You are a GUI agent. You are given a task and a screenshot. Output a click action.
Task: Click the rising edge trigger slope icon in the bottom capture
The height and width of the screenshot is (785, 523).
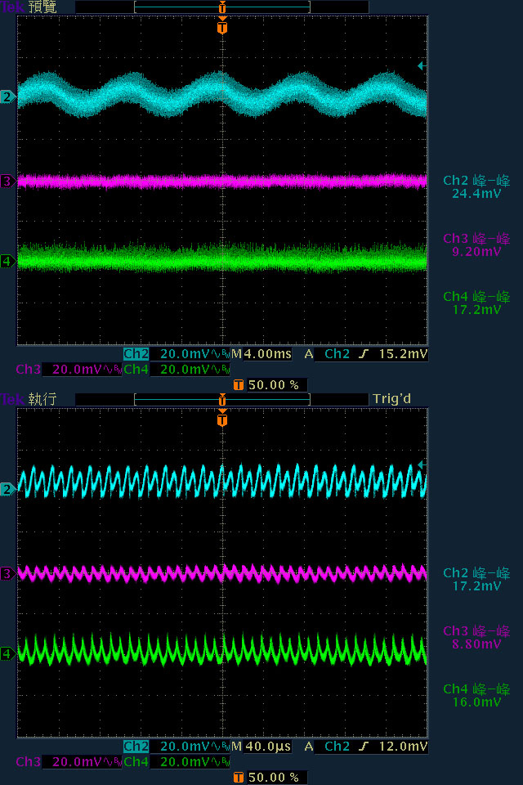(364, 747)
